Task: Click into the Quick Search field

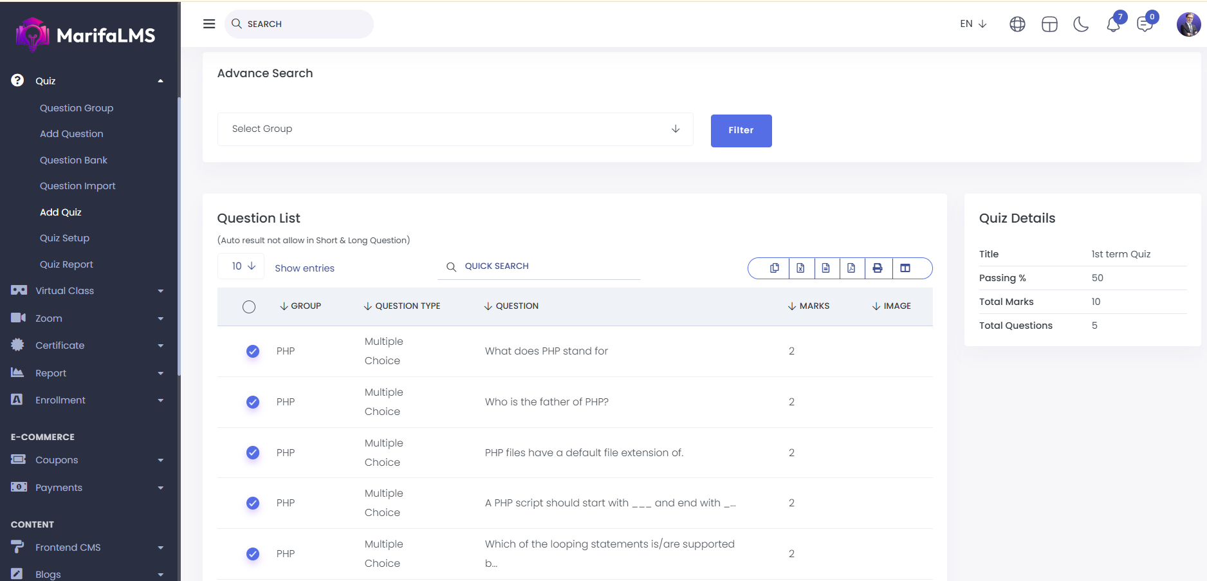Action: coord(547,266)
